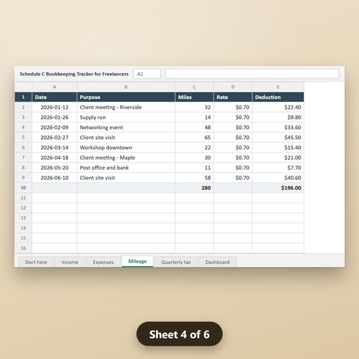This screenshot has width=359, height=359.
Task: Select the date cell 2026-05-20
Action: [x=55, y=168]
